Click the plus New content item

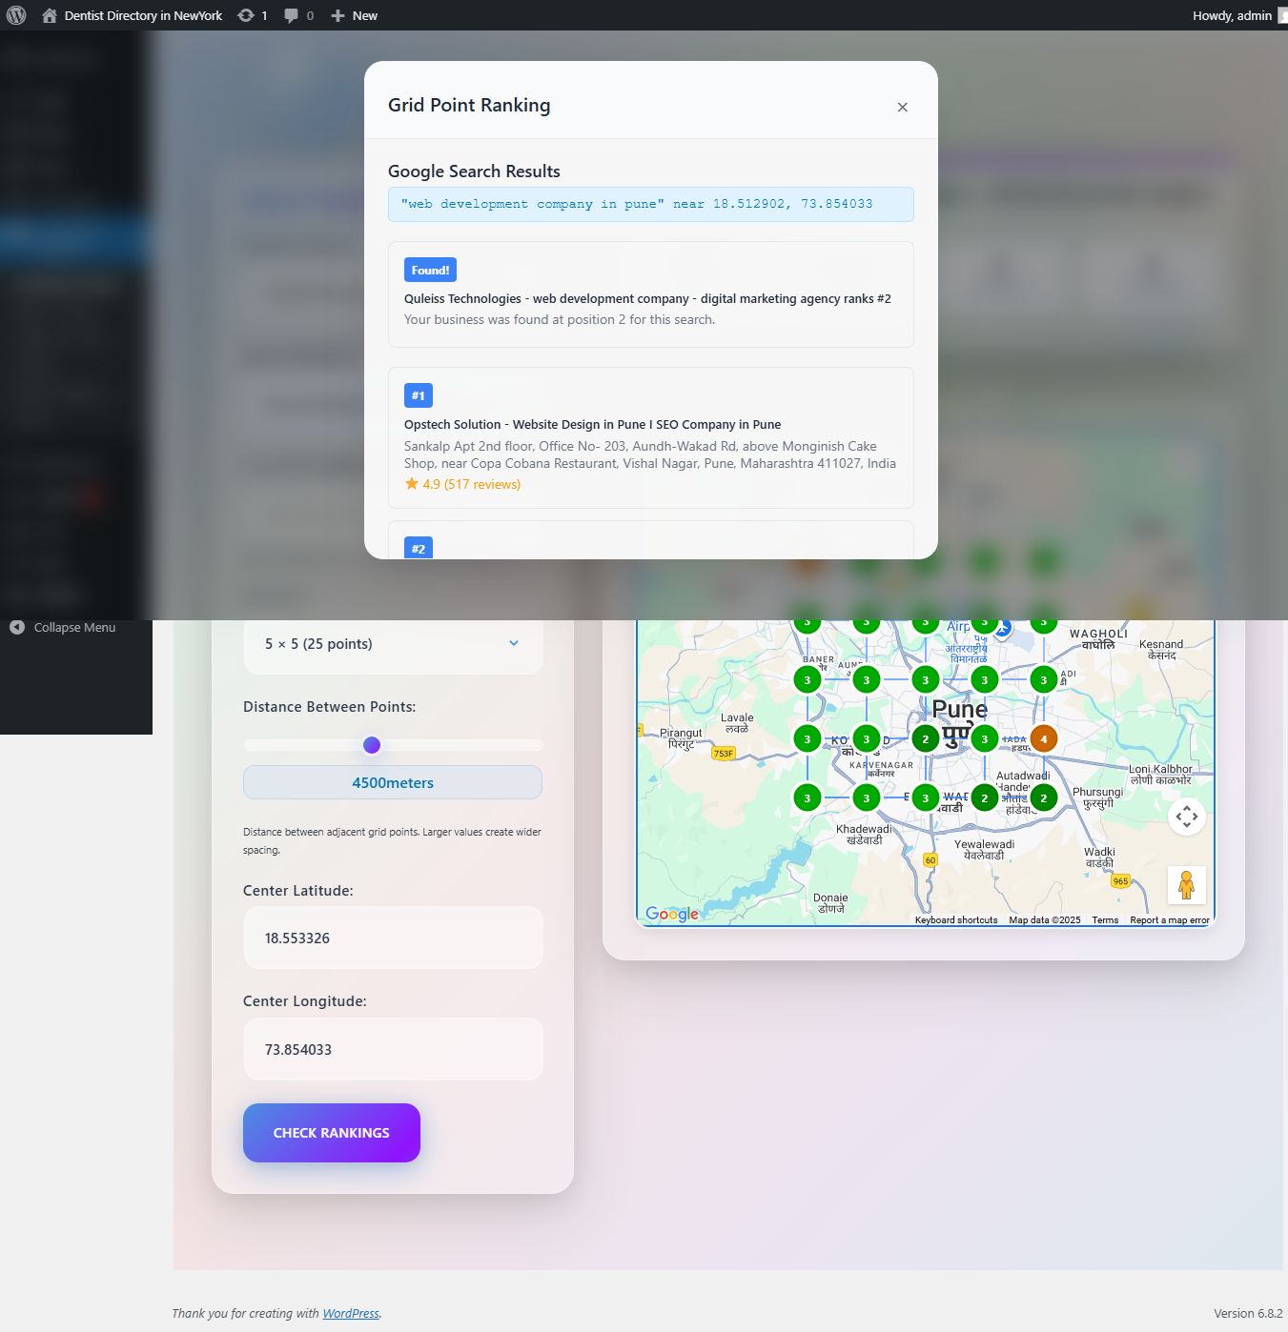[354, 15]
